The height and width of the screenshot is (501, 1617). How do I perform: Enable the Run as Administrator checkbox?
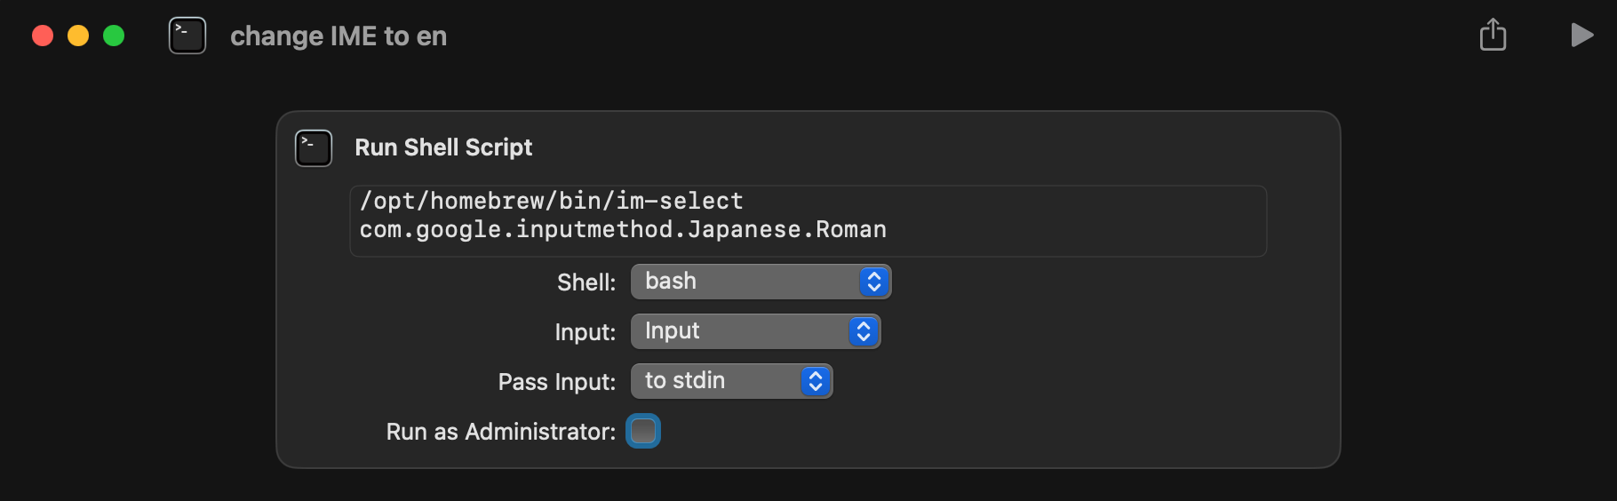[643, 432]
